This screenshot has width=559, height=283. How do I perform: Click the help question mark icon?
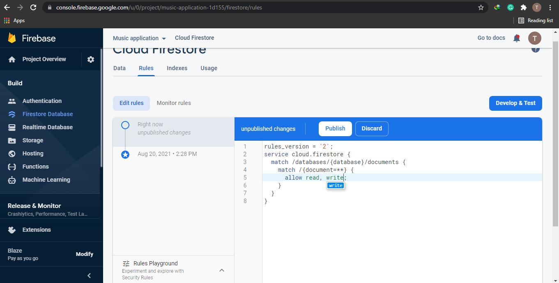(x=536, y=49)
